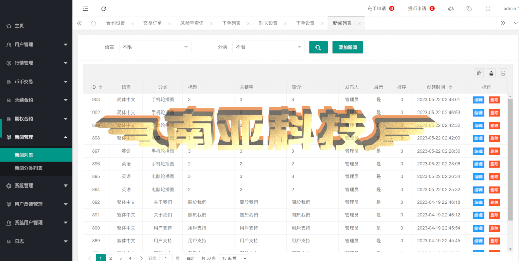519x261 pixels.
Task: Switch to the 下单设置 tab
Action: (x=305, y=23)
